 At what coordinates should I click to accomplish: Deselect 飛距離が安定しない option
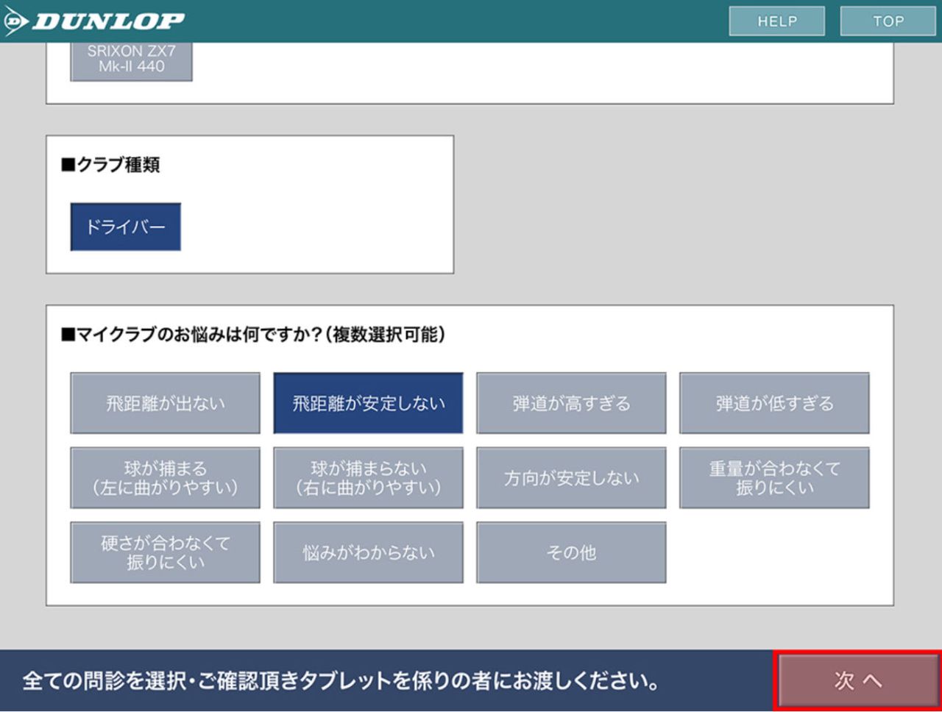pos(368,403)
